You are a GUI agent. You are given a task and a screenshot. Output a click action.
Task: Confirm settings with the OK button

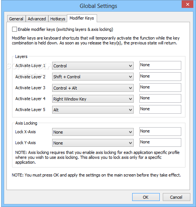146,197
